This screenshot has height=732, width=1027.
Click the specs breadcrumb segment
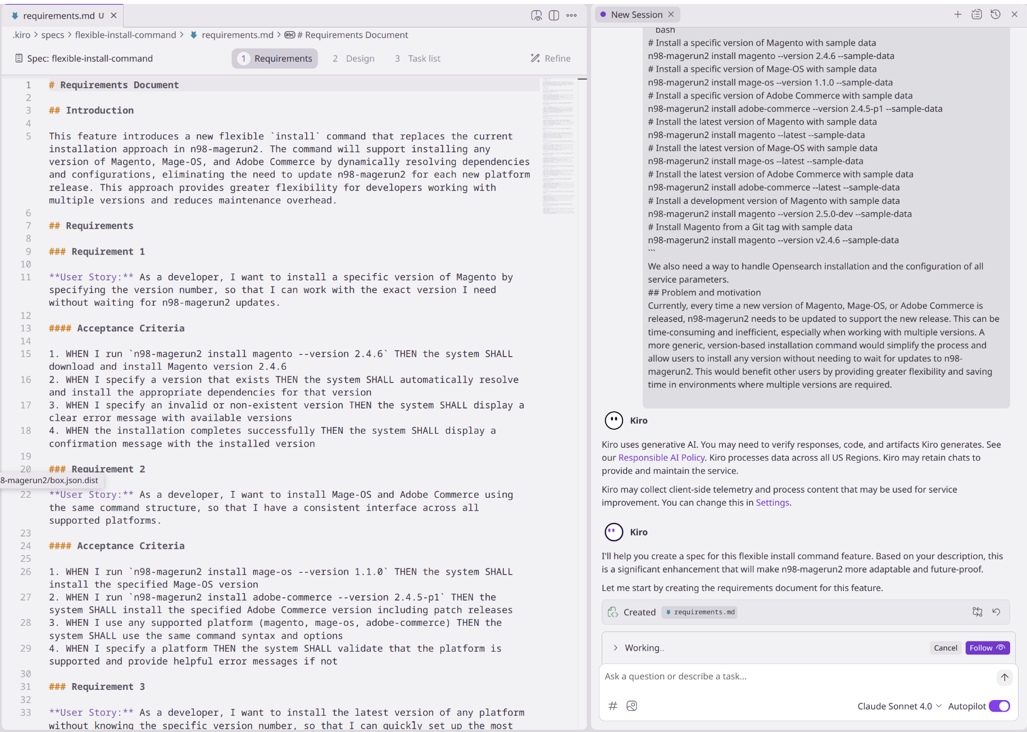coord(52,35)
